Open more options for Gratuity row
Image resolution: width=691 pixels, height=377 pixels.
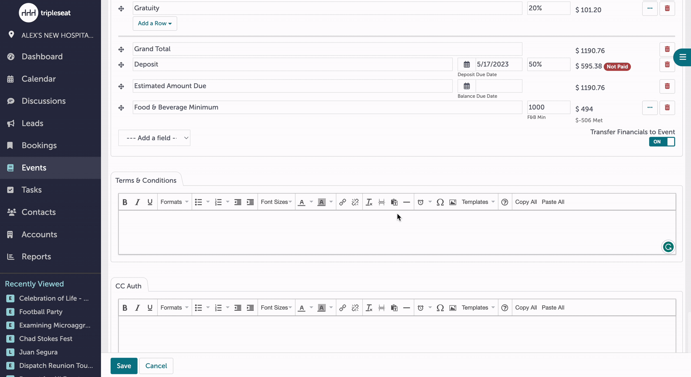[650, 8]
